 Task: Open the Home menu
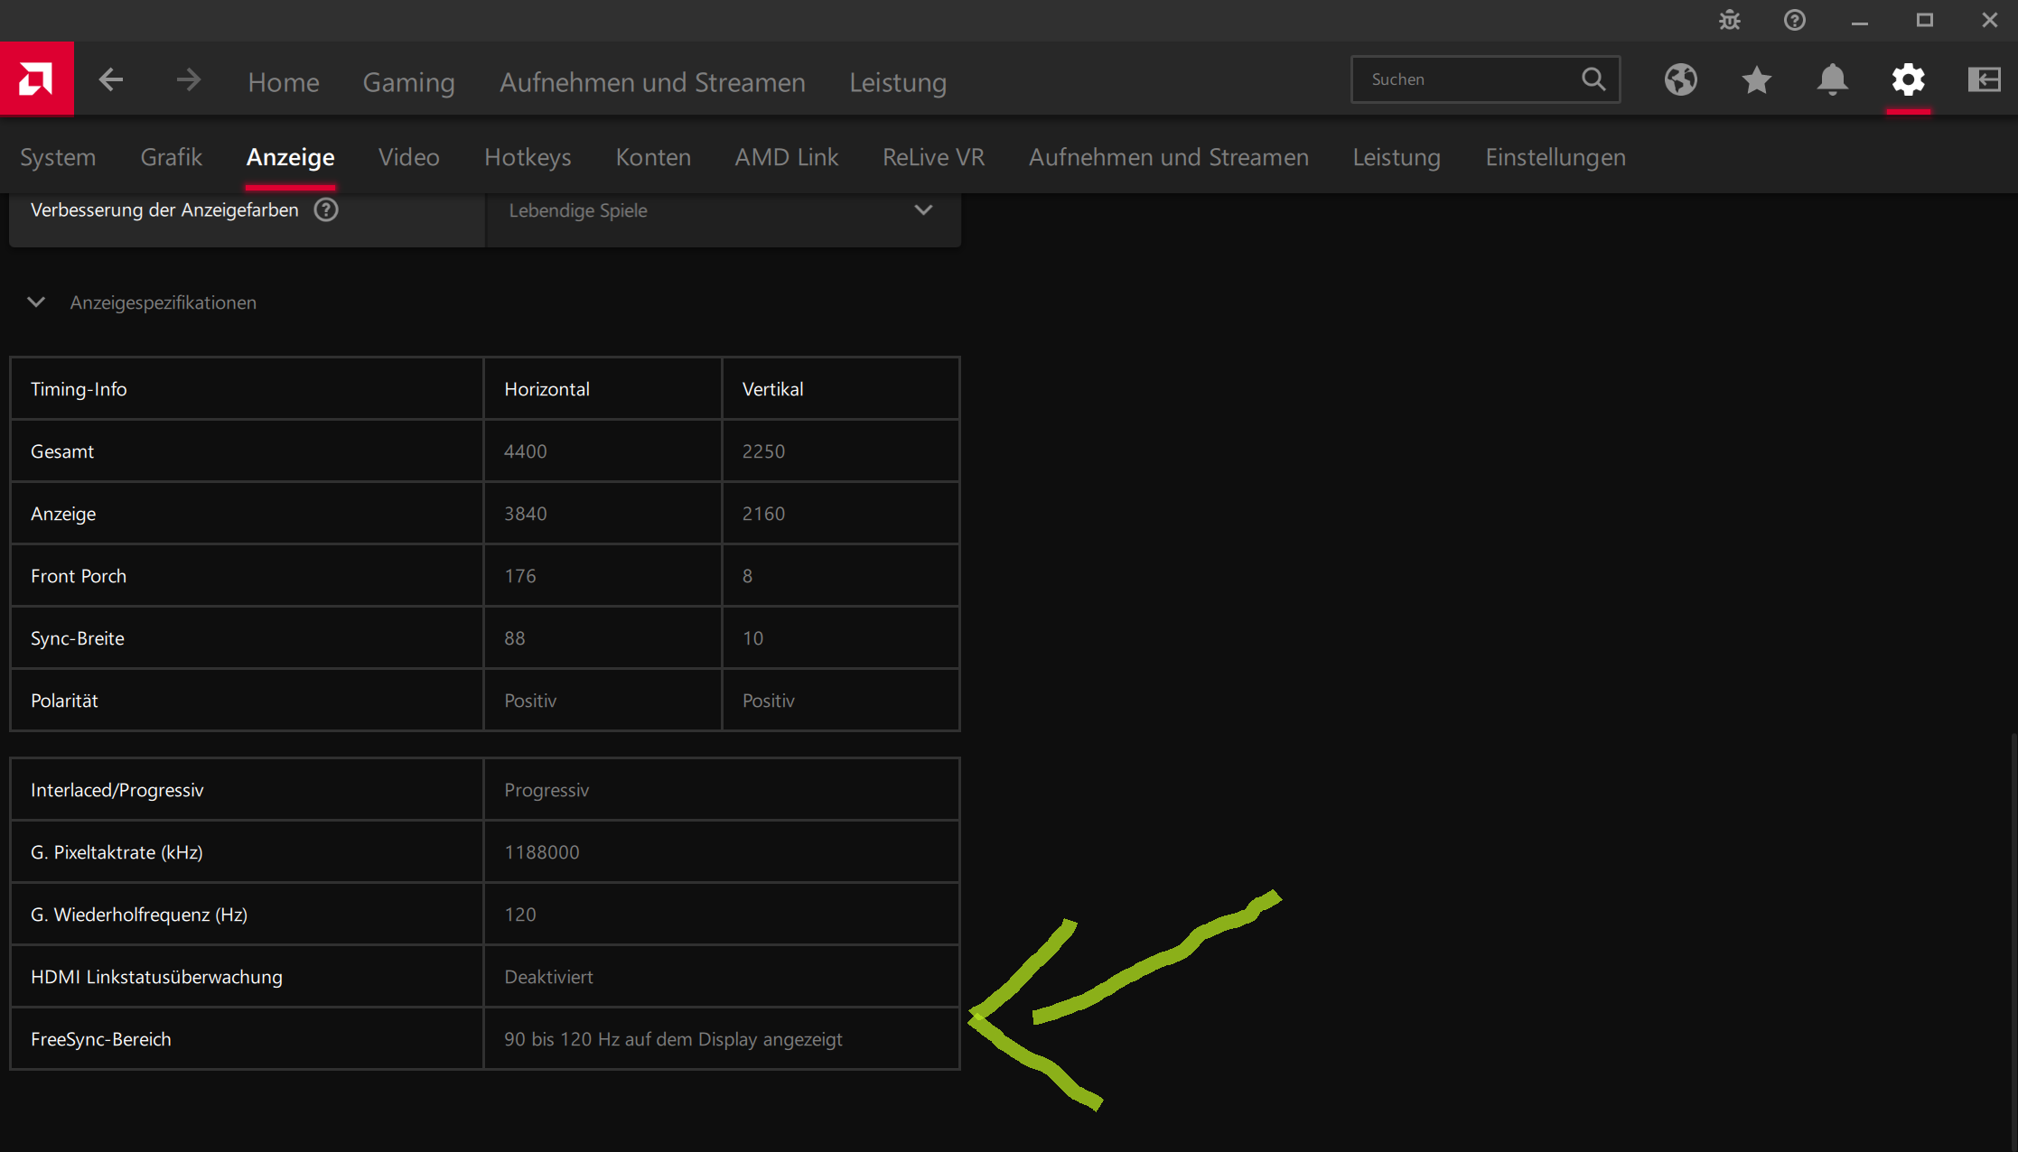pyautogui.click(x=284, y=82)
